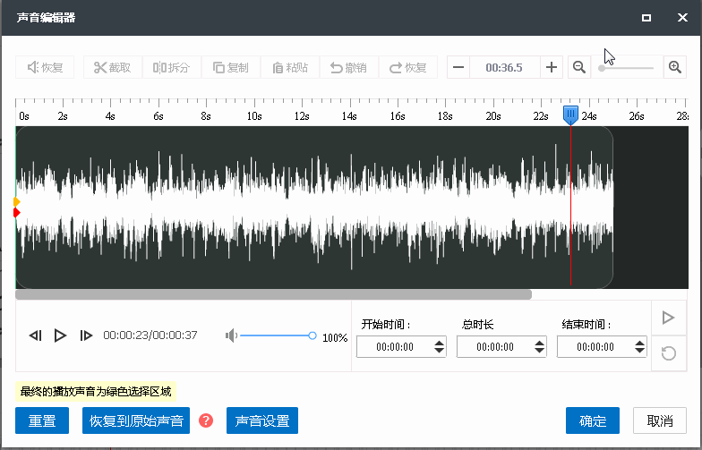Zoom out the waveform with magnifier minus

click(x=579, y=68)
